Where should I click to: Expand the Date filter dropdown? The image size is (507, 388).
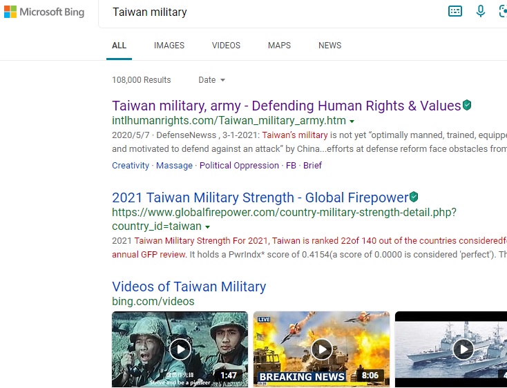coord(212,80)
